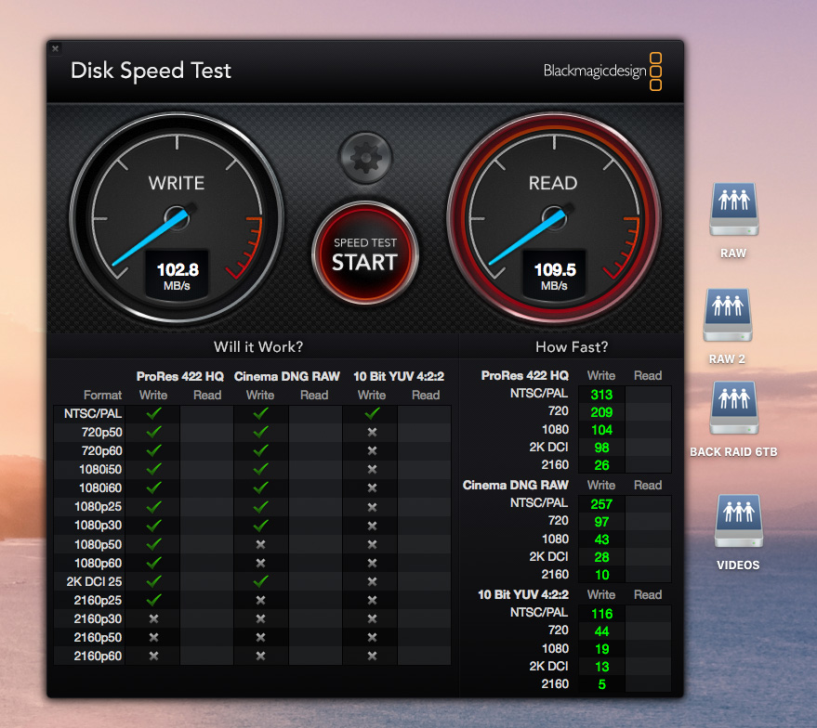
Task: Click the Cinema DNG RAW 720p60 write checkmark
Action: point(260,450)
